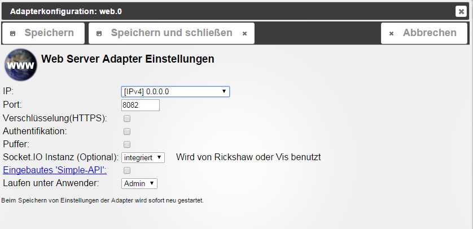The image size is (473, 229).
Task: Open the Eingebautes 'Simple-API' link
Action: [x=55, y=170]
